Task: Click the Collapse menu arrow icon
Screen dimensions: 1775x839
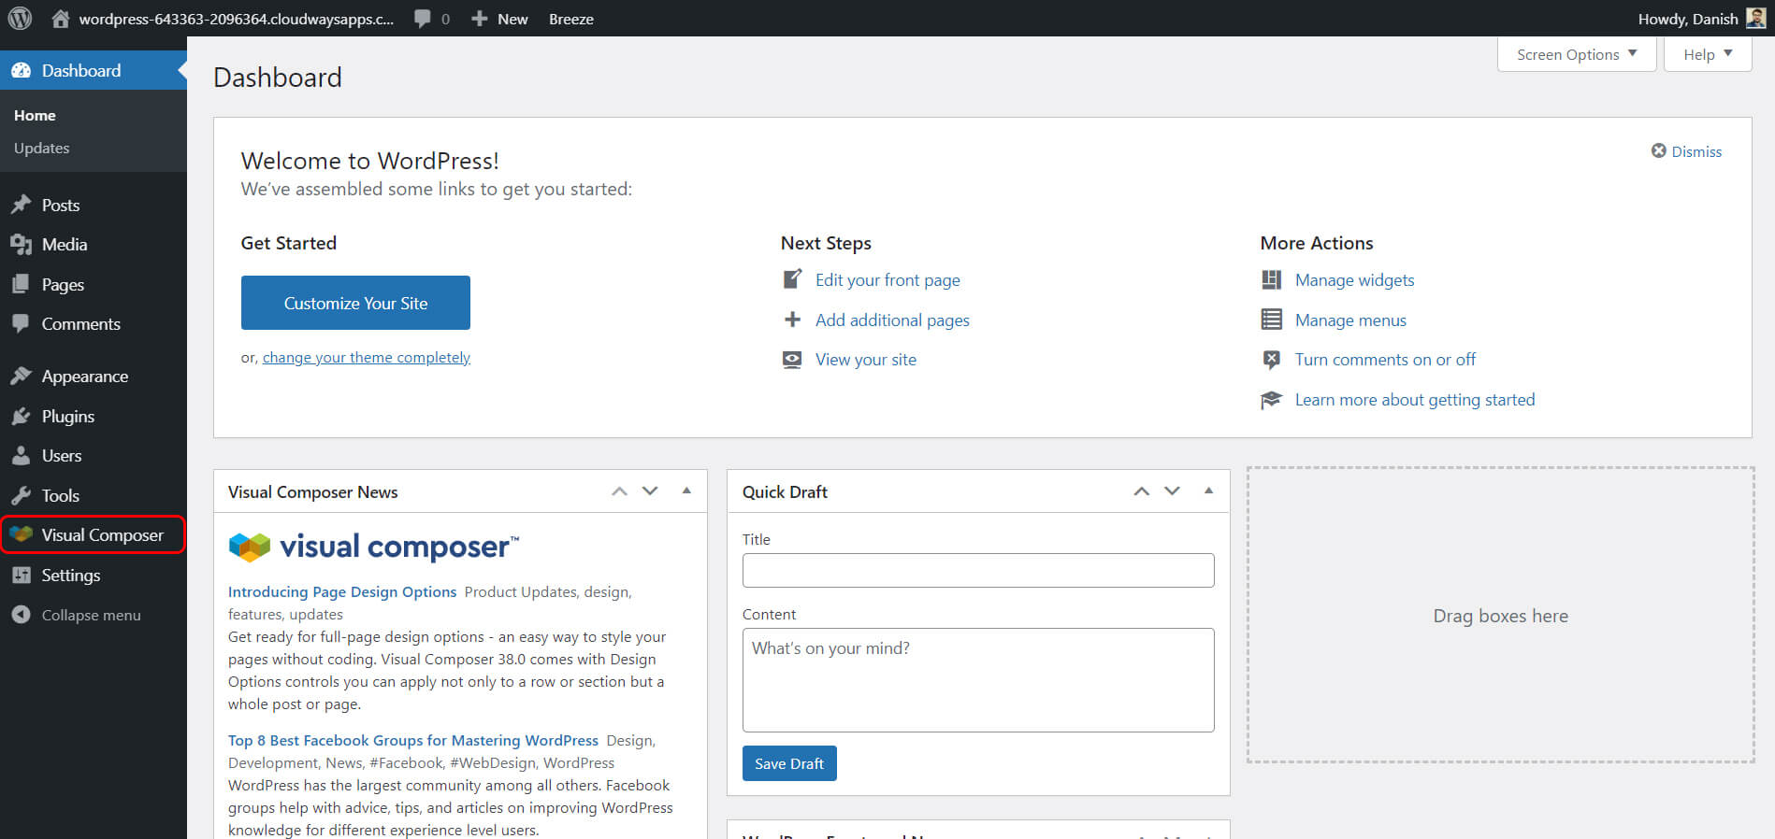Action: point(21,615)
